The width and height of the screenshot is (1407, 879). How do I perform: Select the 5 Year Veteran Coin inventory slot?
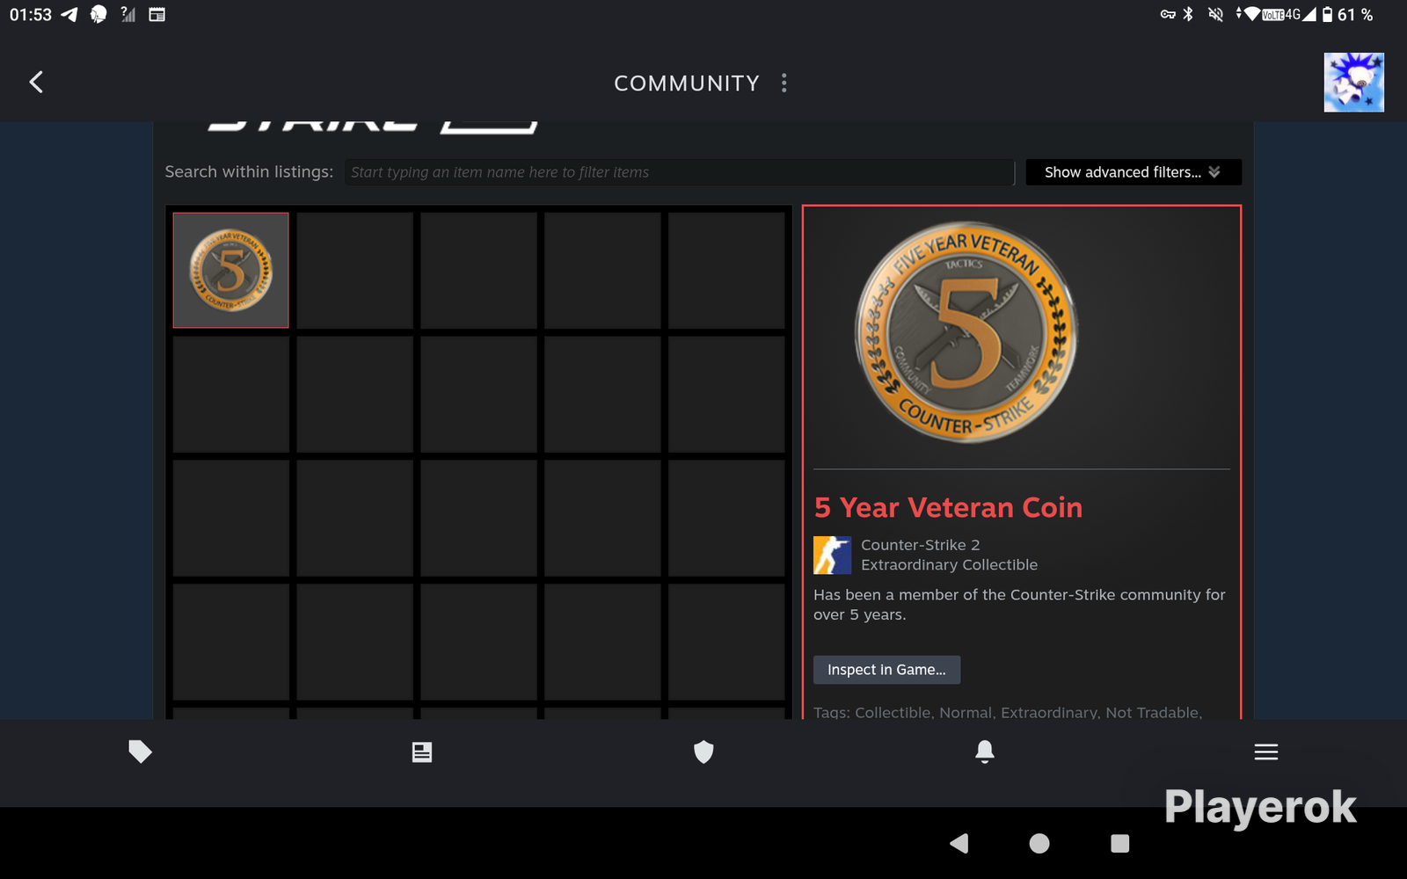[230, 270]
